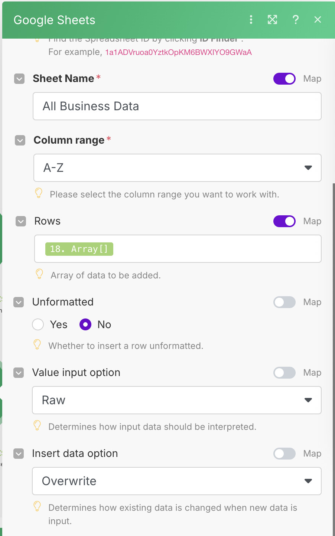The height and width of the screenshot is (536, 335).
Task: Disable the Map toggle for Rows
Action: pos(284,221)
